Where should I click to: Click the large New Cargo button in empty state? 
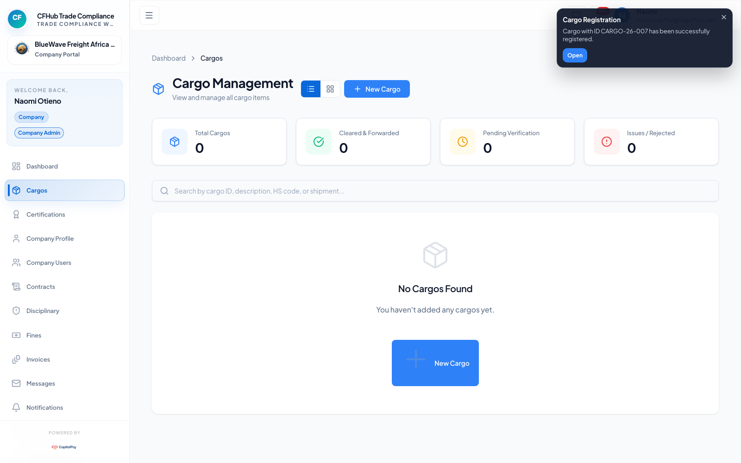(x=435, y=363)
